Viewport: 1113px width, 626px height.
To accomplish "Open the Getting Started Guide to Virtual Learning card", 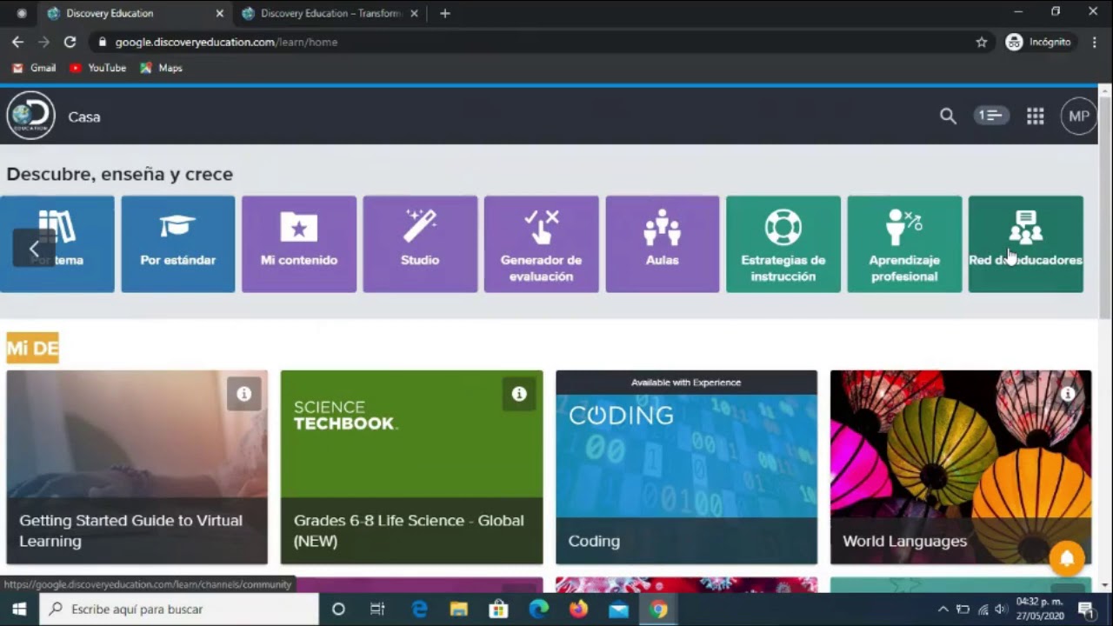I will coord(137,468).
